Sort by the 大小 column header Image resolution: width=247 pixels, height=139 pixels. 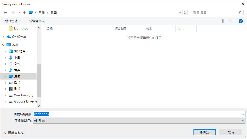[x=180, y=29]
